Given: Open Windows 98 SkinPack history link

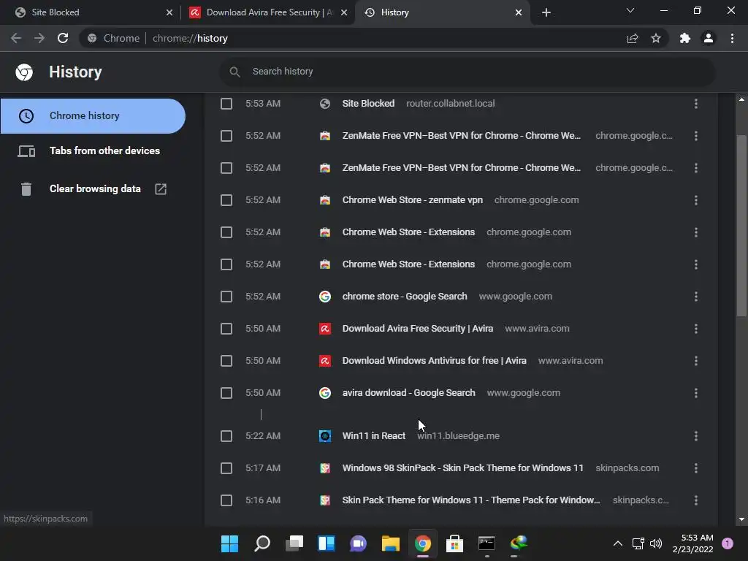Looking at the screenshot, I should tap(462, 468).
